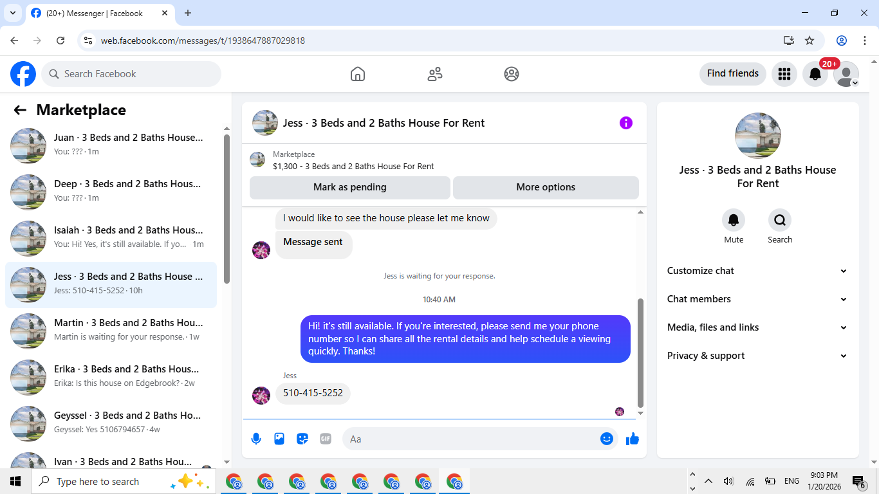Focus the Search Facebook field
Viewport: 879px width, 494px height.
[x=131, y=74]
